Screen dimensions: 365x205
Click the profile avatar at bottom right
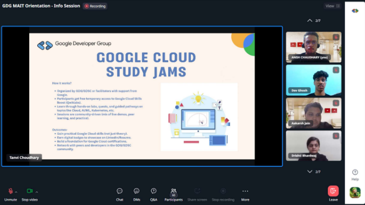pos(355,193)
